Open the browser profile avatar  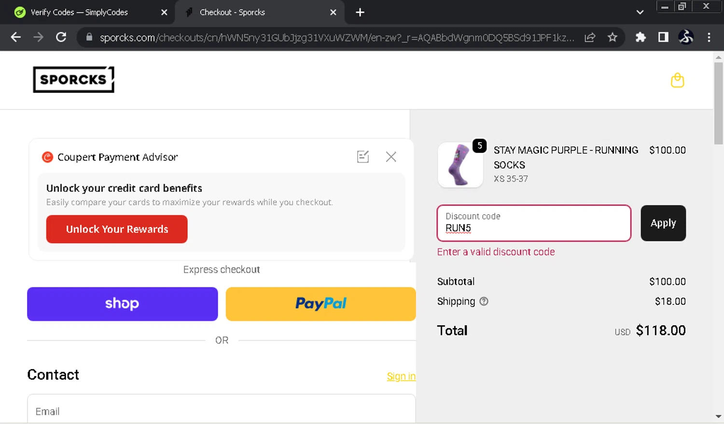coord(686,37)
